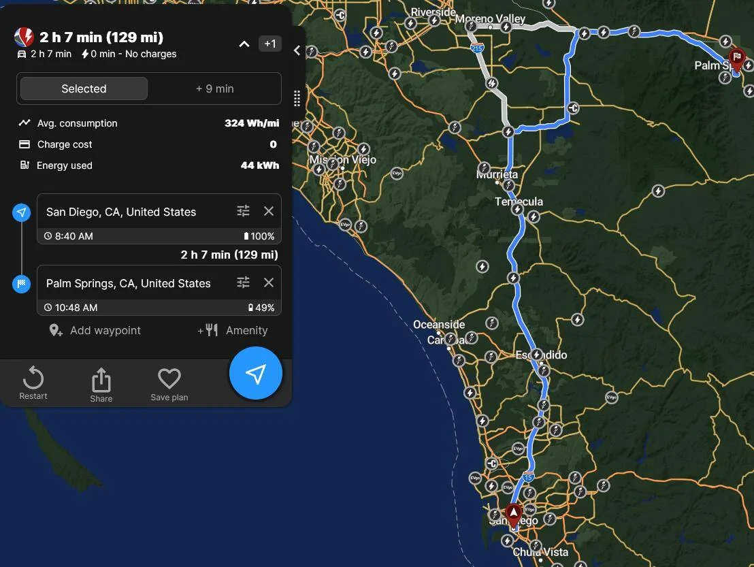Image resolution: width=754 pixels, height=567 pixels.
Task: Click the panel drag handle dots
Action: tap(297, 98)
